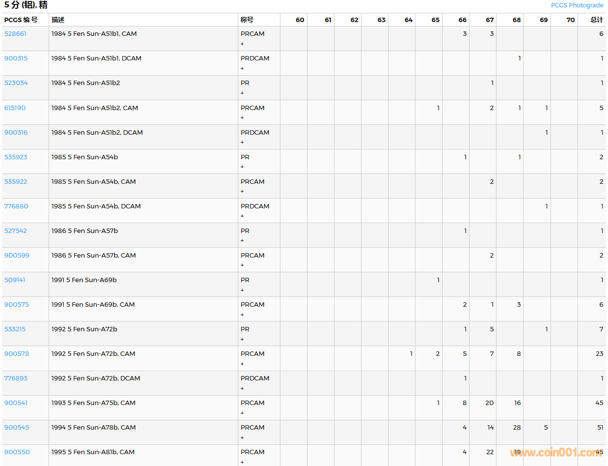Expand plus sign under 1994 A78b PRCAM
Screen dimensions: 608x466
(x=242, y=437)
